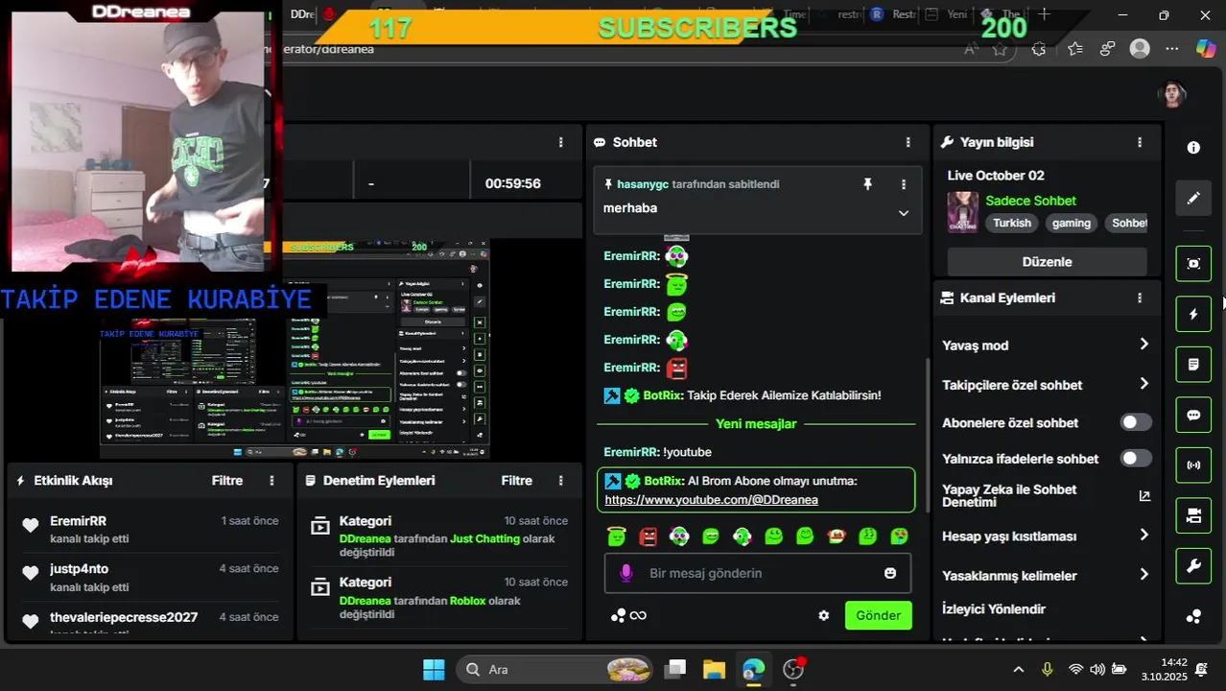
Task: Open the Denetim Eylemleri three-dot menu
Action: tap(561, 480)
